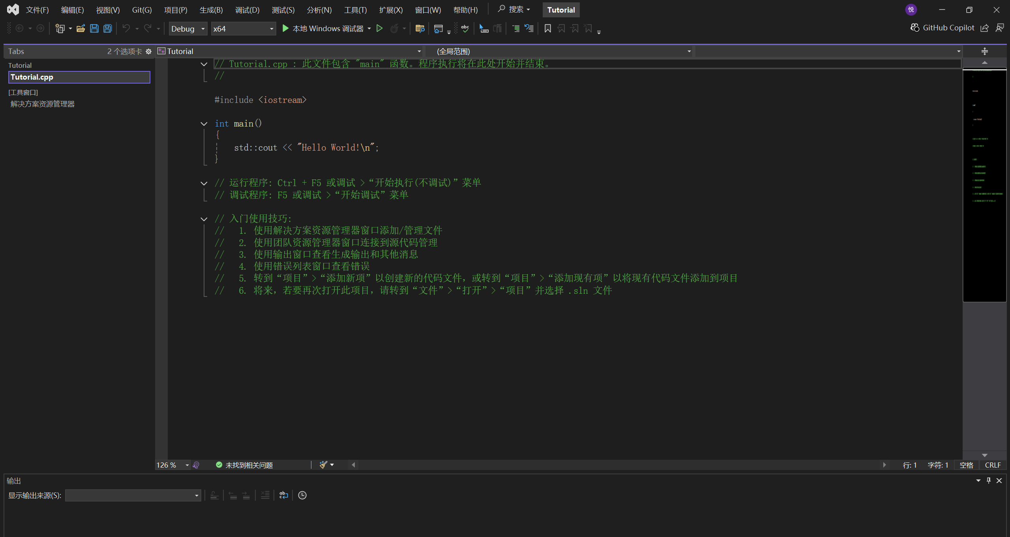1010x537 pixels.
Task: Click the Save All double-disk icon
Action: click(x=108, y=28)
